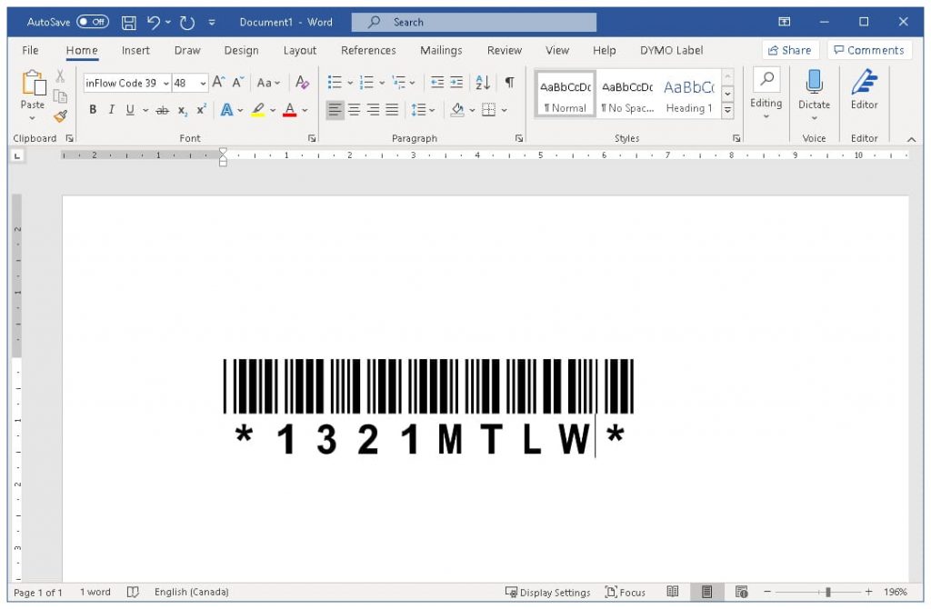Open the Comments button

(869, 51)
